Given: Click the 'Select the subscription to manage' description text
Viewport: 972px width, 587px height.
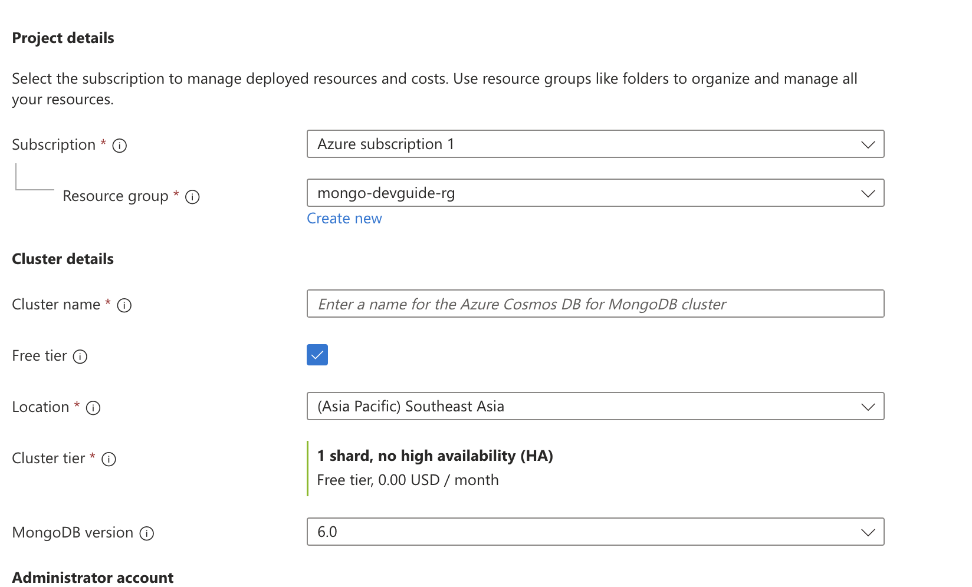Looking at the screenshot, I should click(435, 89).
